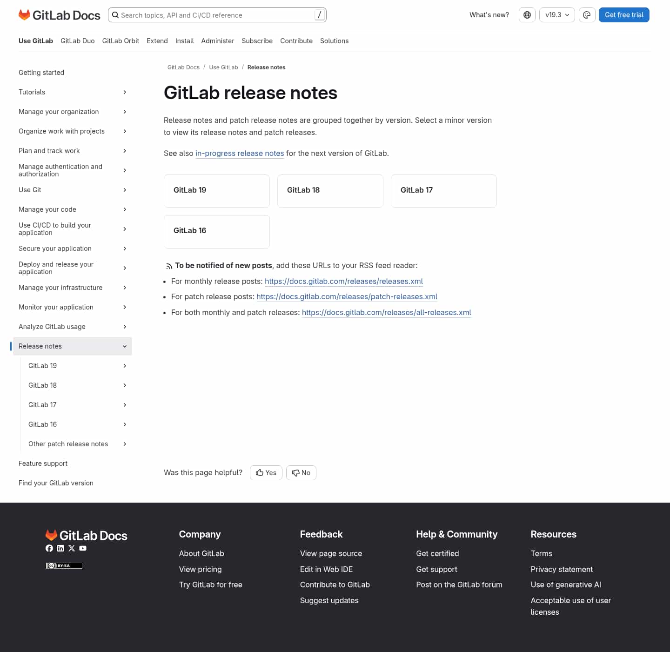This screenshot has height=652, width=670.
Task: Expand the Use Git sidebar section
Action: tap(125, 190)
